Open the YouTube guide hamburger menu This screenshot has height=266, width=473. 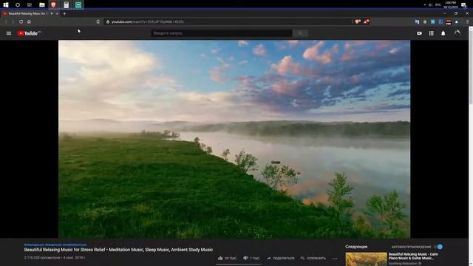point(9,33)
